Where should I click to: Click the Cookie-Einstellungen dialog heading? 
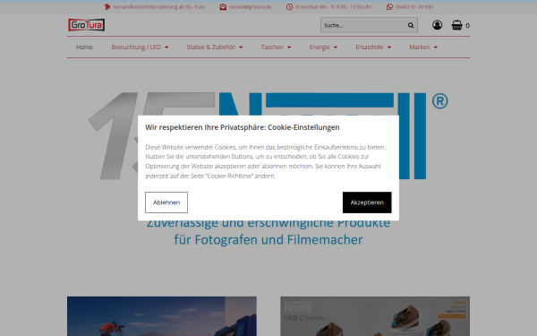tap(243, 127)
